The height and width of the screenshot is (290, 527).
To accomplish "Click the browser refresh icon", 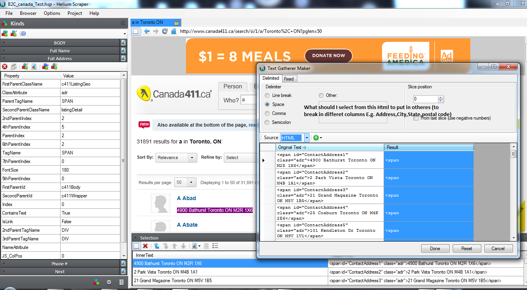I will [x=165, y=31].
